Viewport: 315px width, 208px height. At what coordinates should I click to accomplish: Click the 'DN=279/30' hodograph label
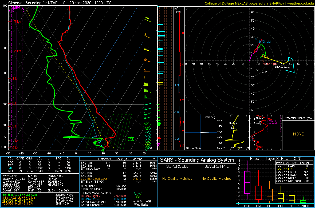(x=282, y=67)
